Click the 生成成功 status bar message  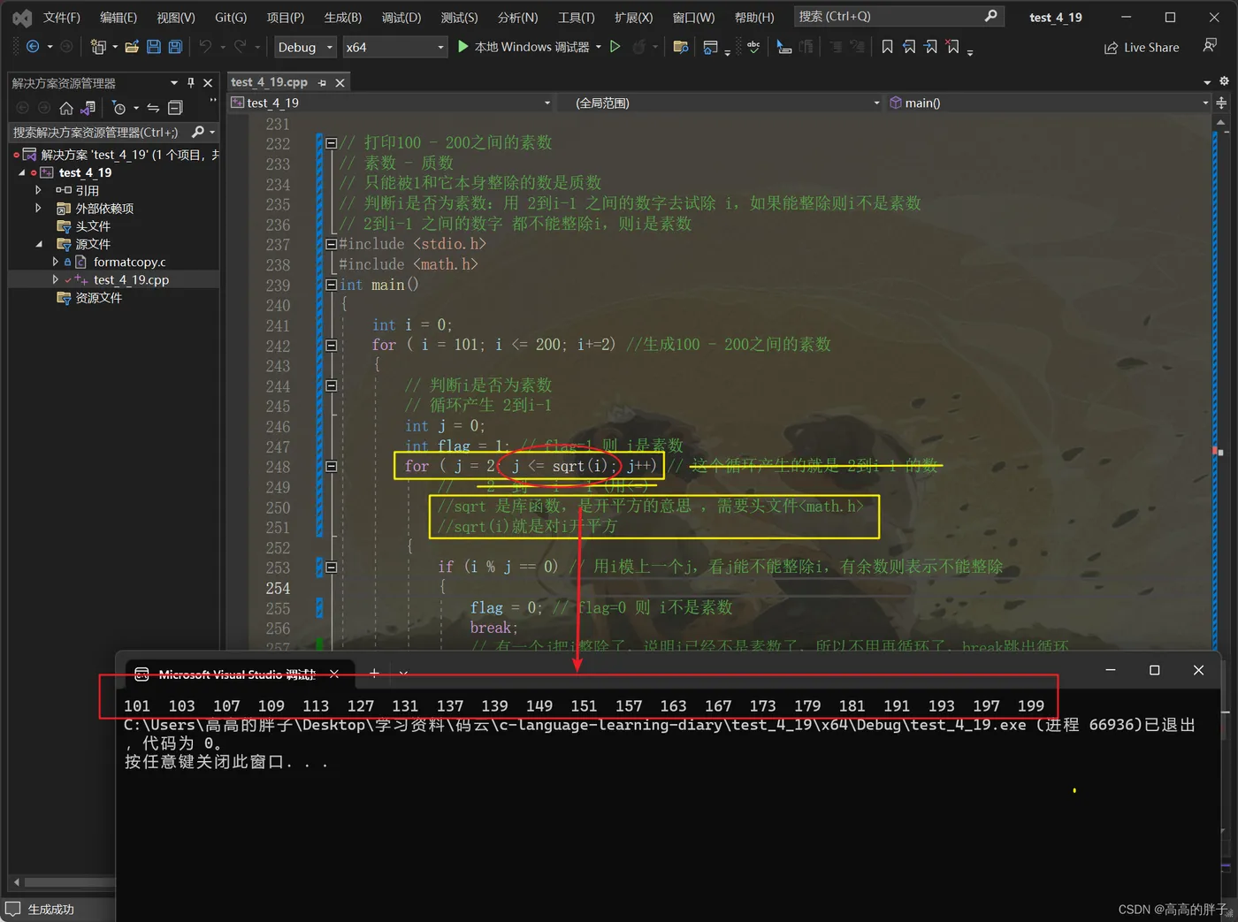(50, 909)
